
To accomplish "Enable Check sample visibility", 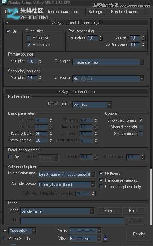I will [101, 186].
